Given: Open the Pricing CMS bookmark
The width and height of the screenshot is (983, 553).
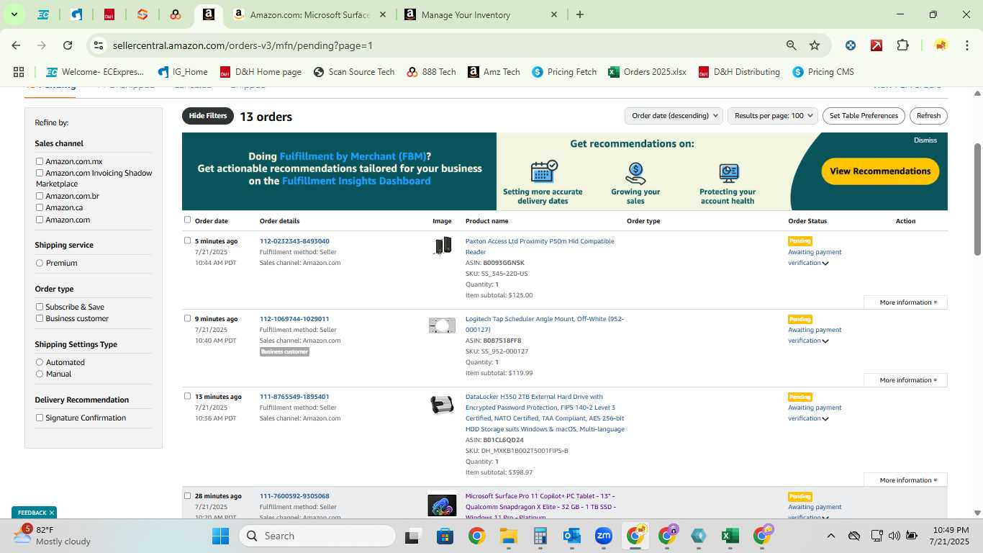Looking at the screenshot, I should (x=823, y=72).
